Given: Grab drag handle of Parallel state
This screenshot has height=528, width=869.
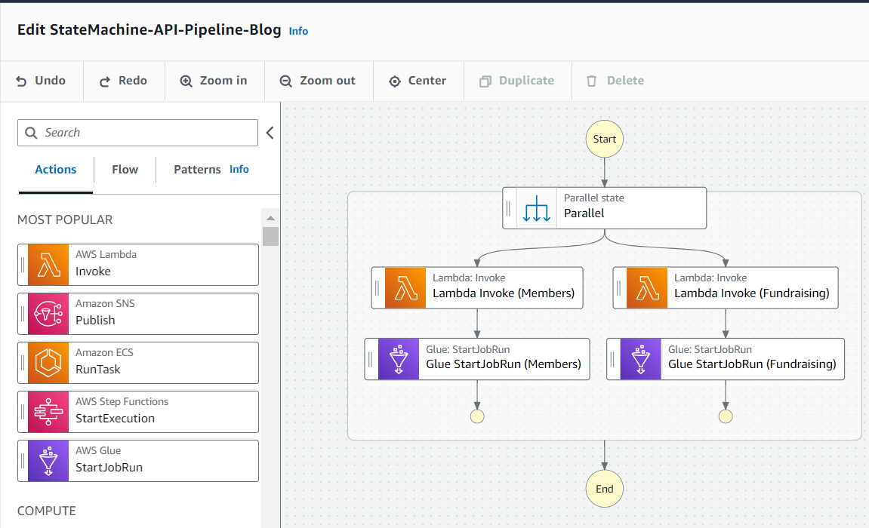Looking at the screenshot, I should click(508, 209).
